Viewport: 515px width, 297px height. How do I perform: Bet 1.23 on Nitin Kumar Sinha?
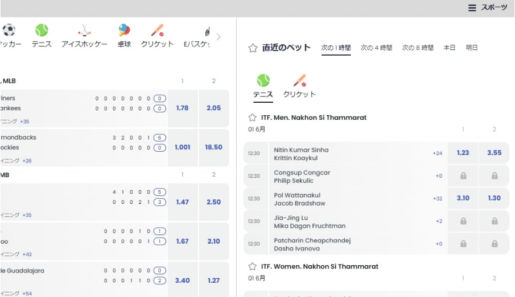[x=463, y=153]
